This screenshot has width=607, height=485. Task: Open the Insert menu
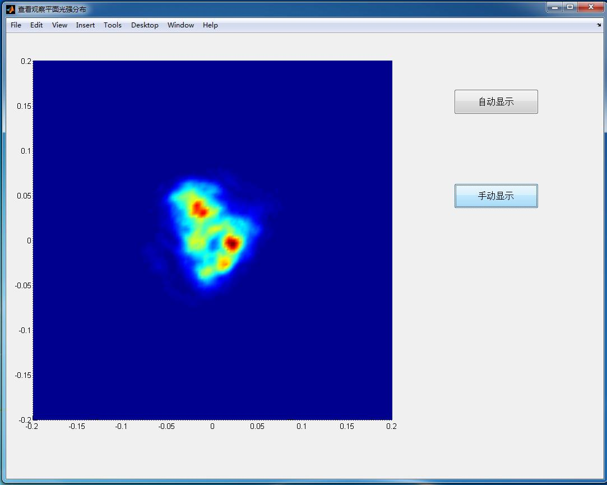(x=85, y=25)
